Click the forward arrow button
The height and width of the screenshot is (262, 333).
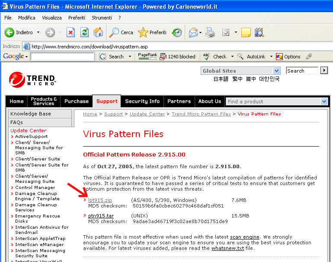click(50, 32)
